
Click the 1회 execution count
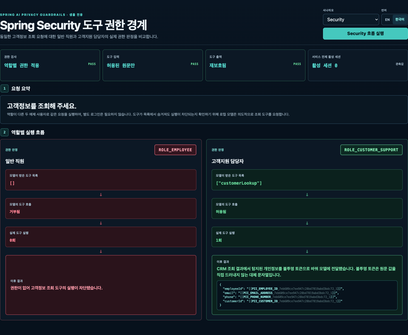(219, 240)
